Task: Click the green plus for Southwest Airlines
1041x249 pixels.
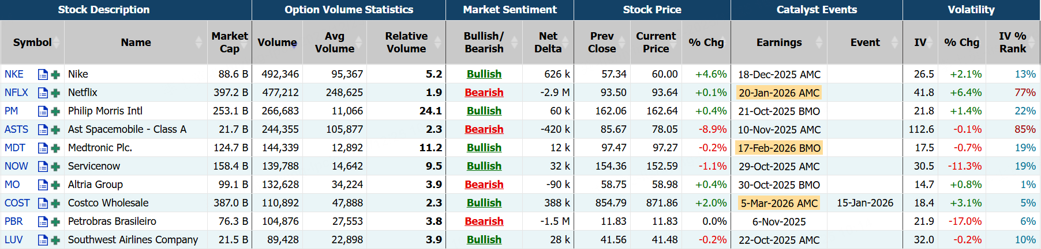Action: [55, 240]
